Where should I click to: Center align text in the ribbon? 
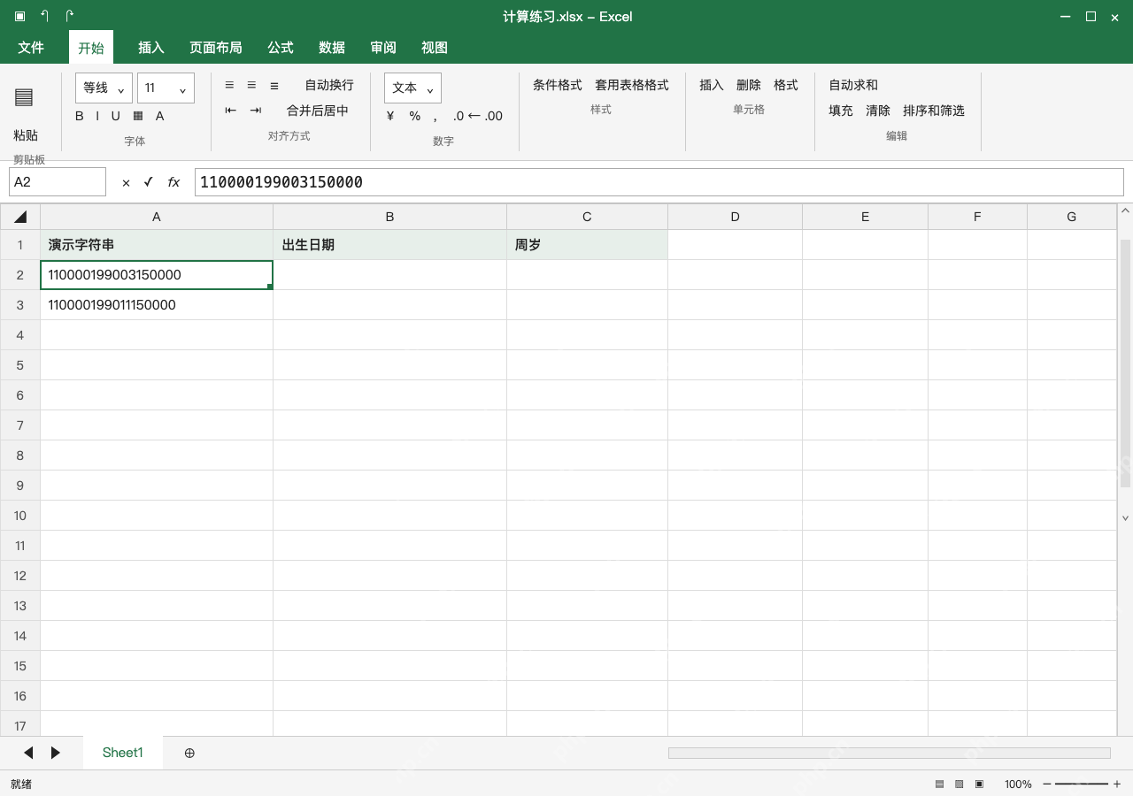point(251,85)
